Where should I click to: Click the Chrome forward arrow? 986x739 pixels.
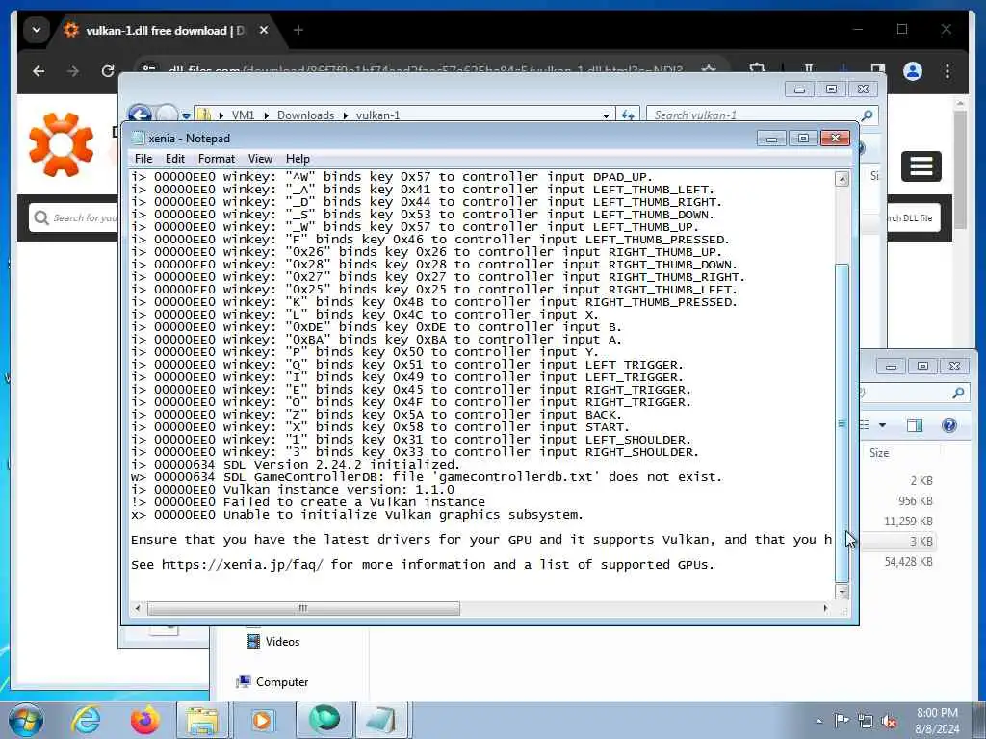click(x=73, y=71)
